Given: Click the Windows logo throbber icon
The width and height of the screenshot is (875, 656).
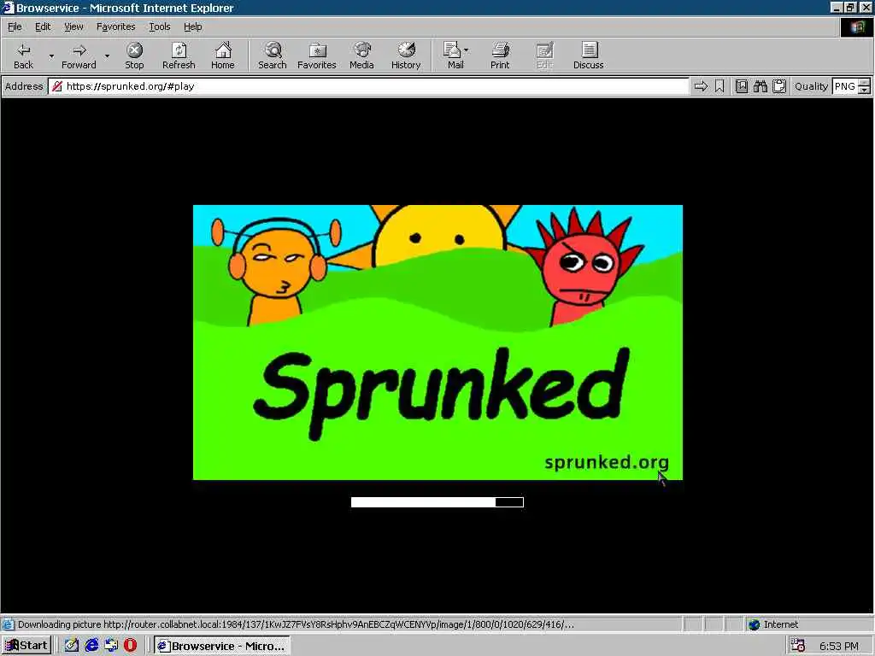Looking at the screenshot, I should click(x=856, y=26).
